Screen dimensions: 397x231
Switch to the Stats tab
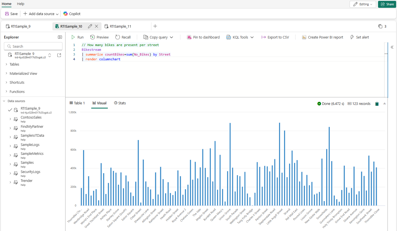[x=120, y=103]
